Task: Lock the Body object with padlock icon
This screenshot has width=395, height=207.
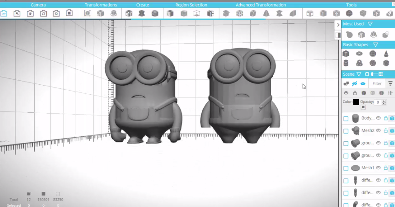Action: coord(386,118)
